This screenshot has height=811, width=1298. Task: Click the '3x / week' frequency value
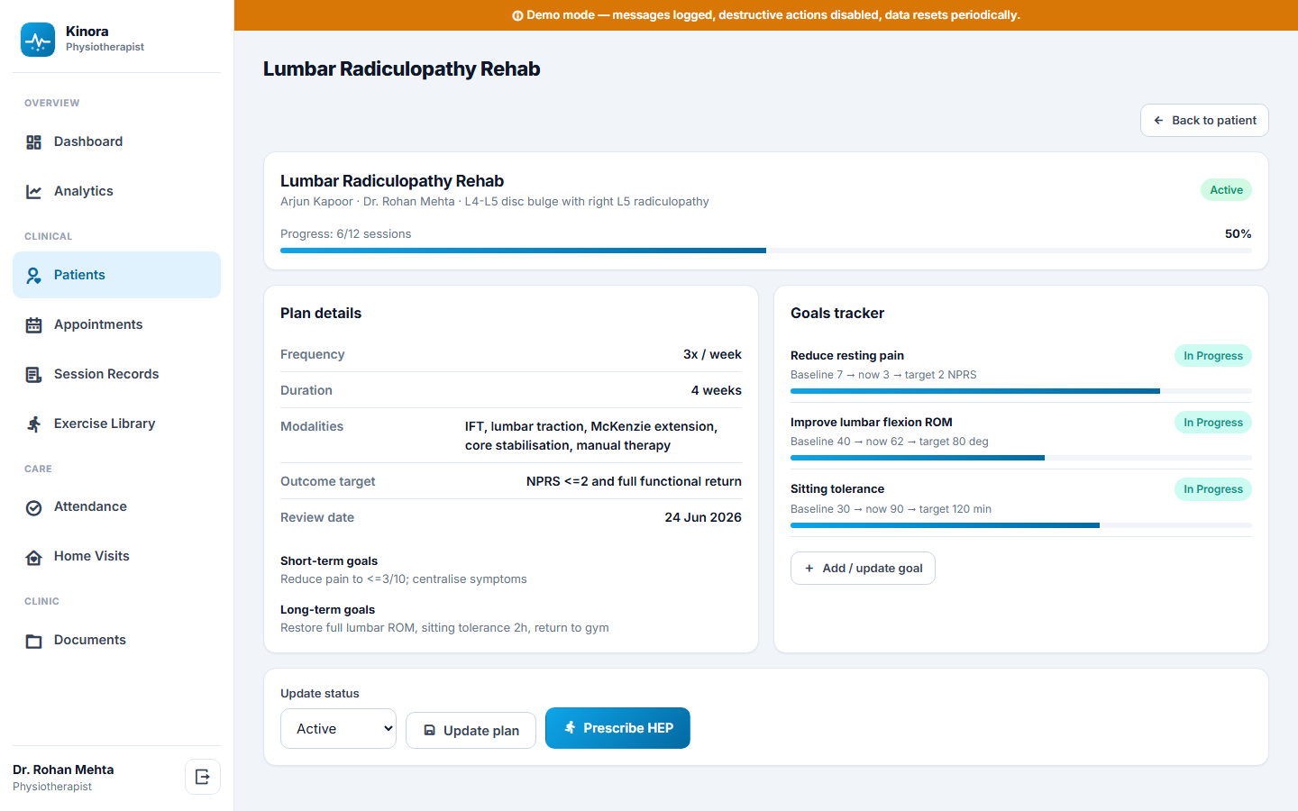point(712,354)
